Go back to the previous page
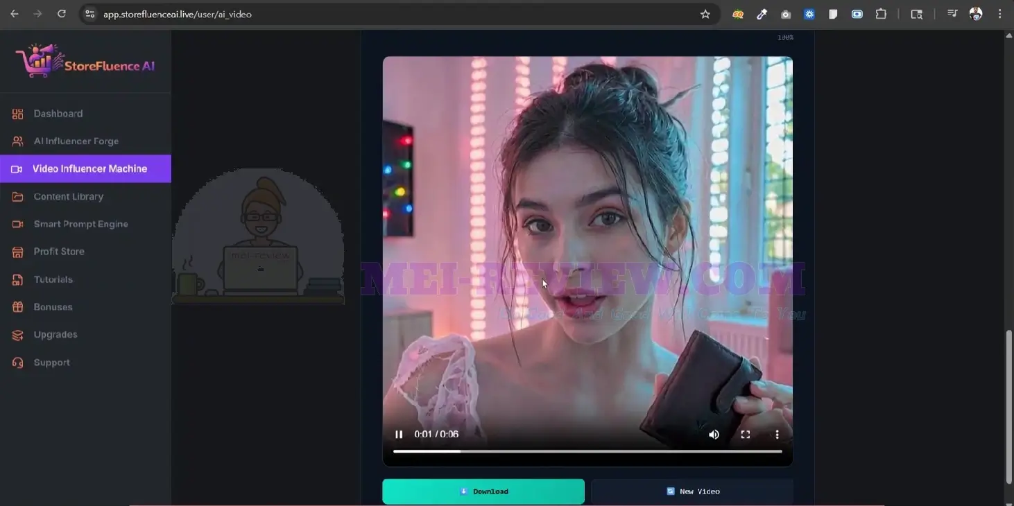Viewport: 1014px width, 506px height. click(15, 14)
